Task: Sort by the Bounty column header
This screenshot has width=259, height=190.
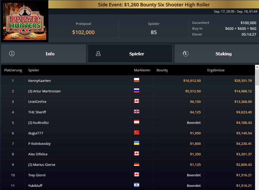Action: (162, 70)
